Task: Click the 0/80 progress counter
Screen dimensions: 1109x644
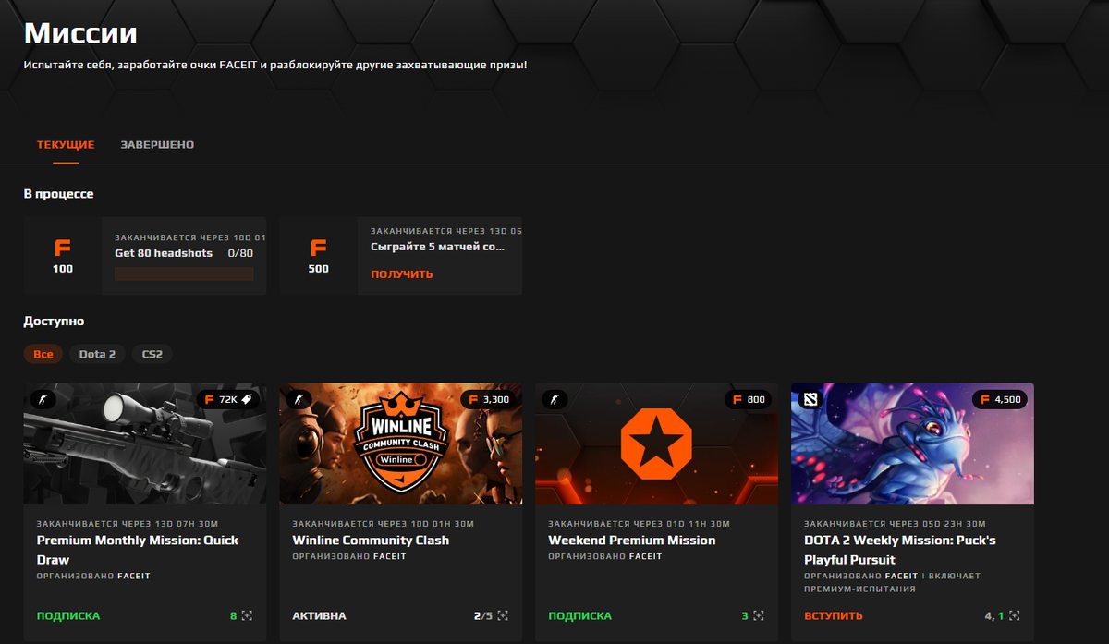Action: [x=240, y=253]
